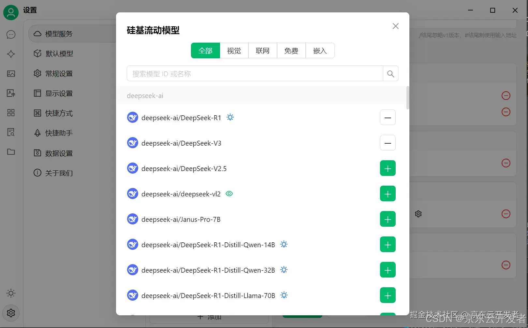Open the agents star icon in sidebar
Image resolution: width=528 pixels, height=328 pixels.
(11, 54)
